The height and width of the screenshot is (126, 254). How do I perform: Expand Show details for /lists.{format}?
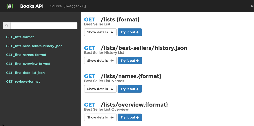coord(100,32)
